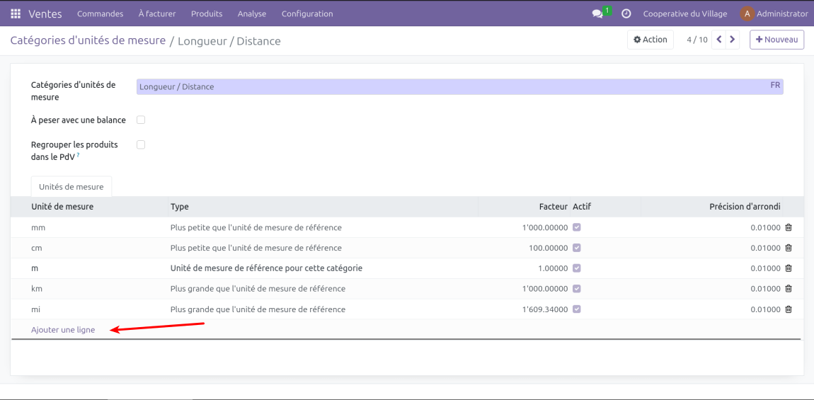
Task: Delete the cm unit row
Action: tap(789, 248)
